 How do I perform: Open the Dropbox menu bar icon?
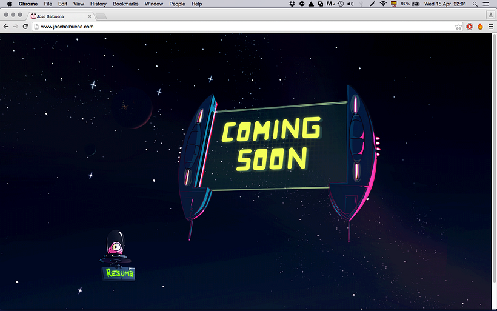point(292,4)
